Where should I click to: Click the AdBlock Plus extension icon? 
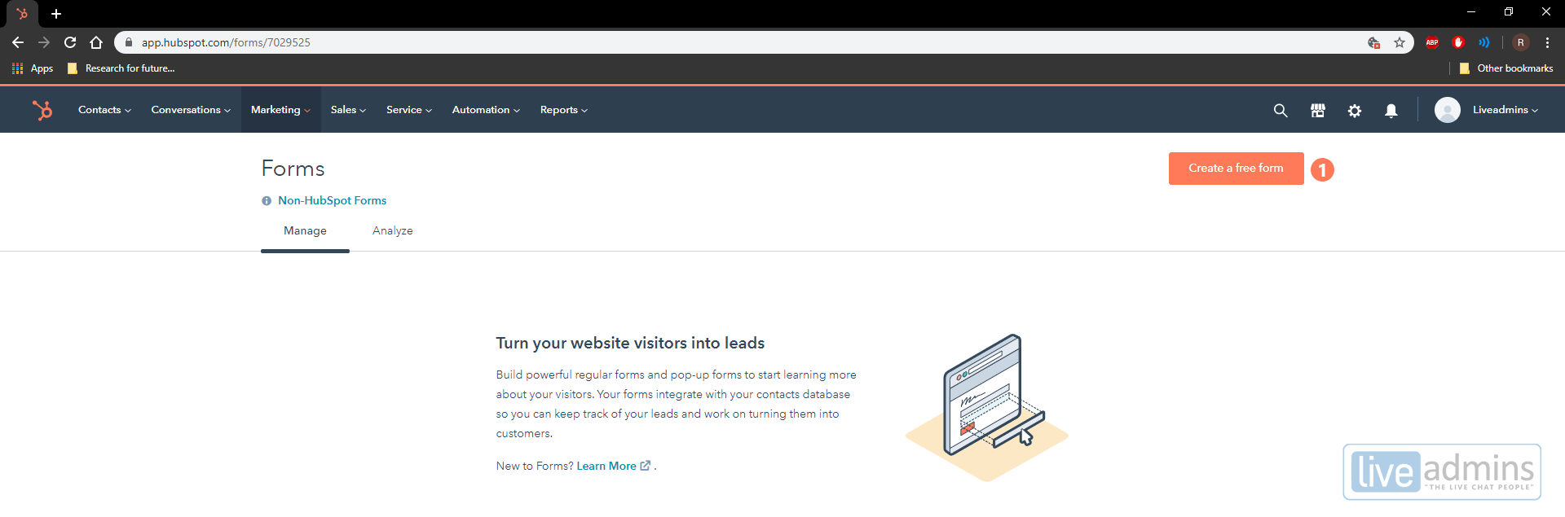coord(1432,42)
